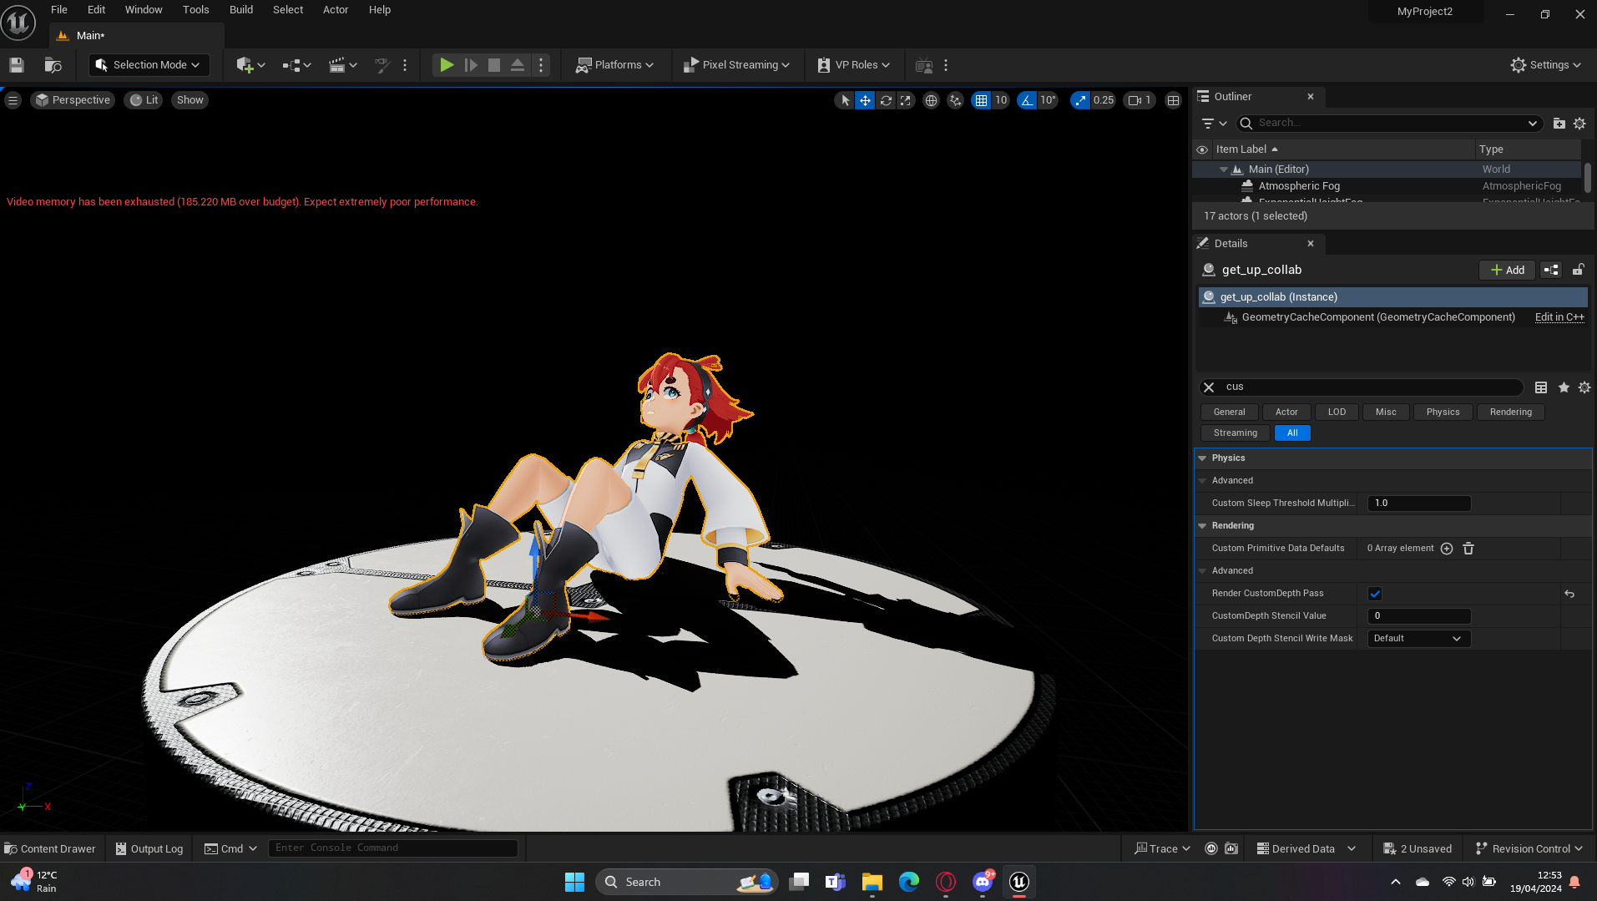This screenshot has width=1597, height=901.
Task: Open Microsoft Edge from the taskbar
Action: [908, 882]
